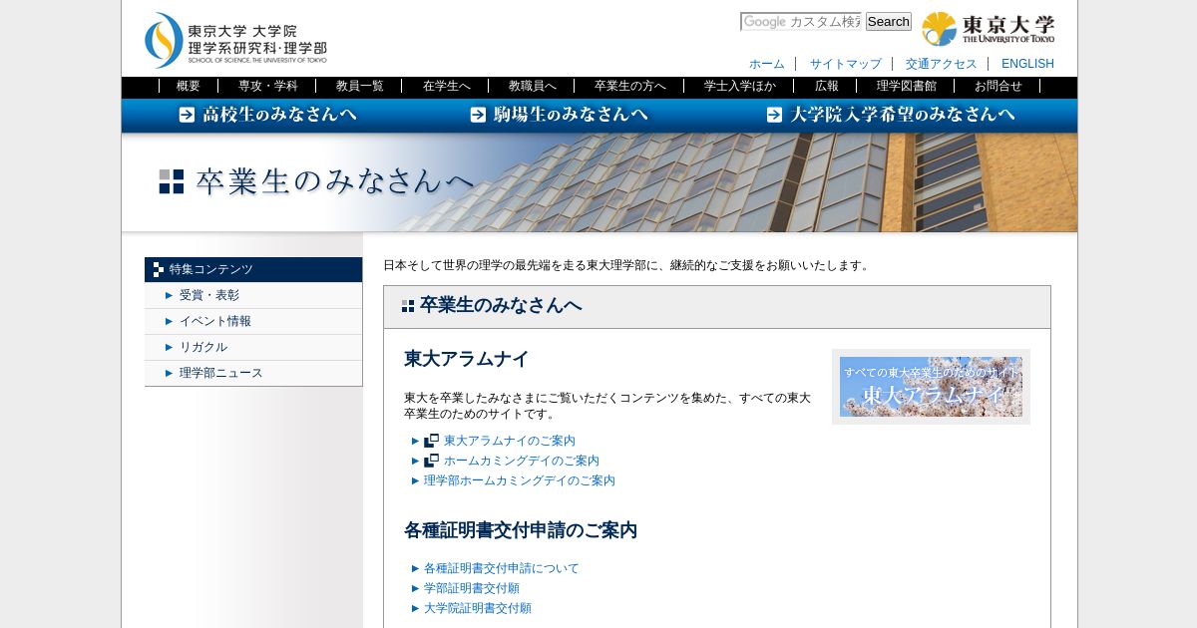Image resolution: width=1197 pixels, height=628 pixels.
Task: Open the University of Tokyo logo link
Action: (988, 29)
